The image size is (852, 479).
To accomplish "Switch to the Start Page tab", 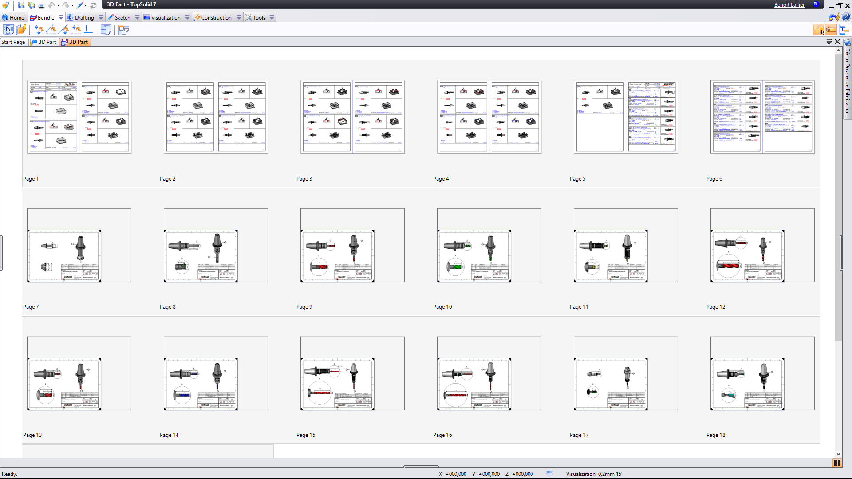I will click(13, 42).
